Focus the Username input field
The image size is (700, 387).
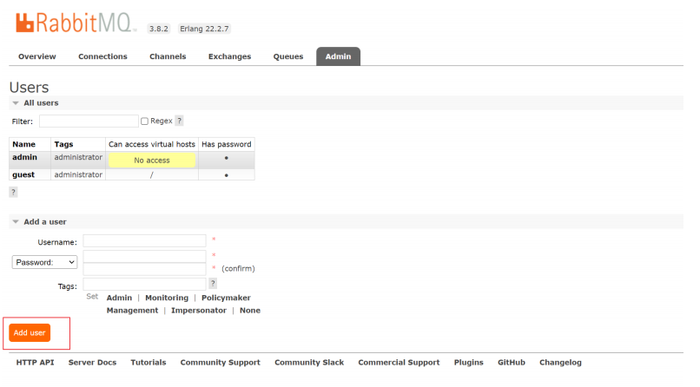point(144,240)
